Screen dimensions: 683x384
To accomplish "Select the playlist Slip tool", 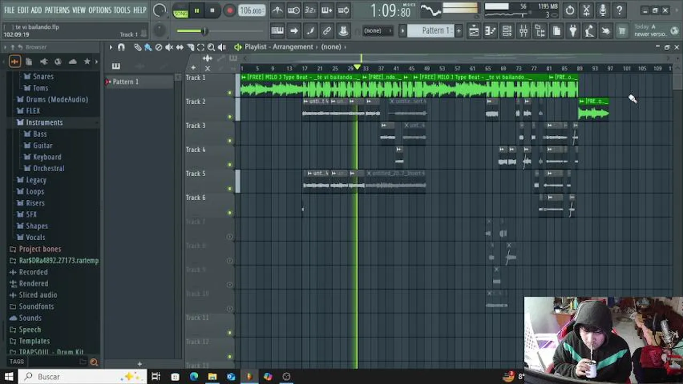I will tap(180, 47).
